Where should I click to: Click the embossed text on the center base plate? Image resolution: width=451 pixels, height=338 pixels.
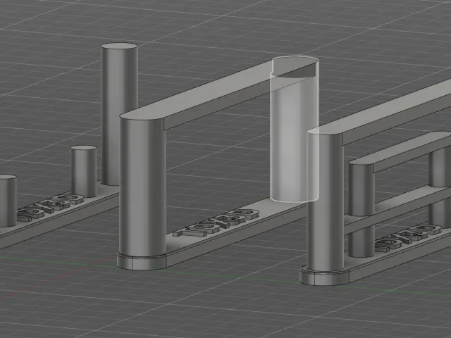[x=216, y=223]
